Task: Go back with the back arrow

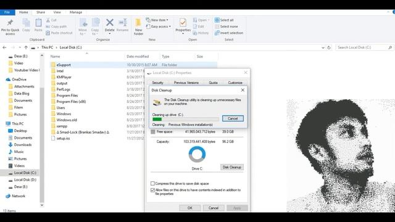Action: 4,47
